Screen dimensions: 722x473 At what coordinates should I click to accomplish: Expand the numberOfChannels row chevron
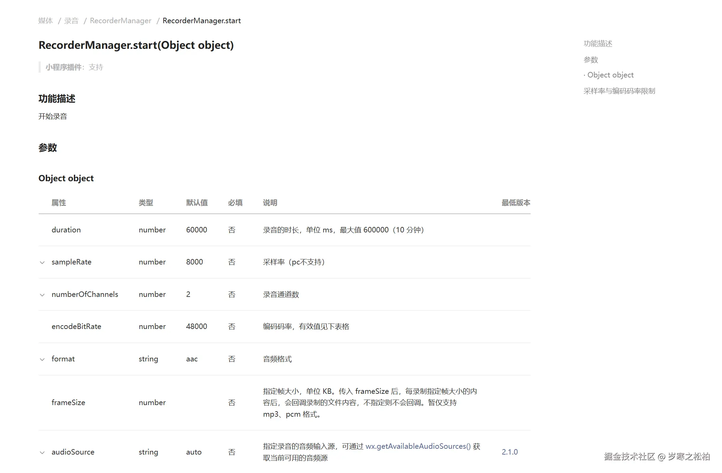(42, 295)
